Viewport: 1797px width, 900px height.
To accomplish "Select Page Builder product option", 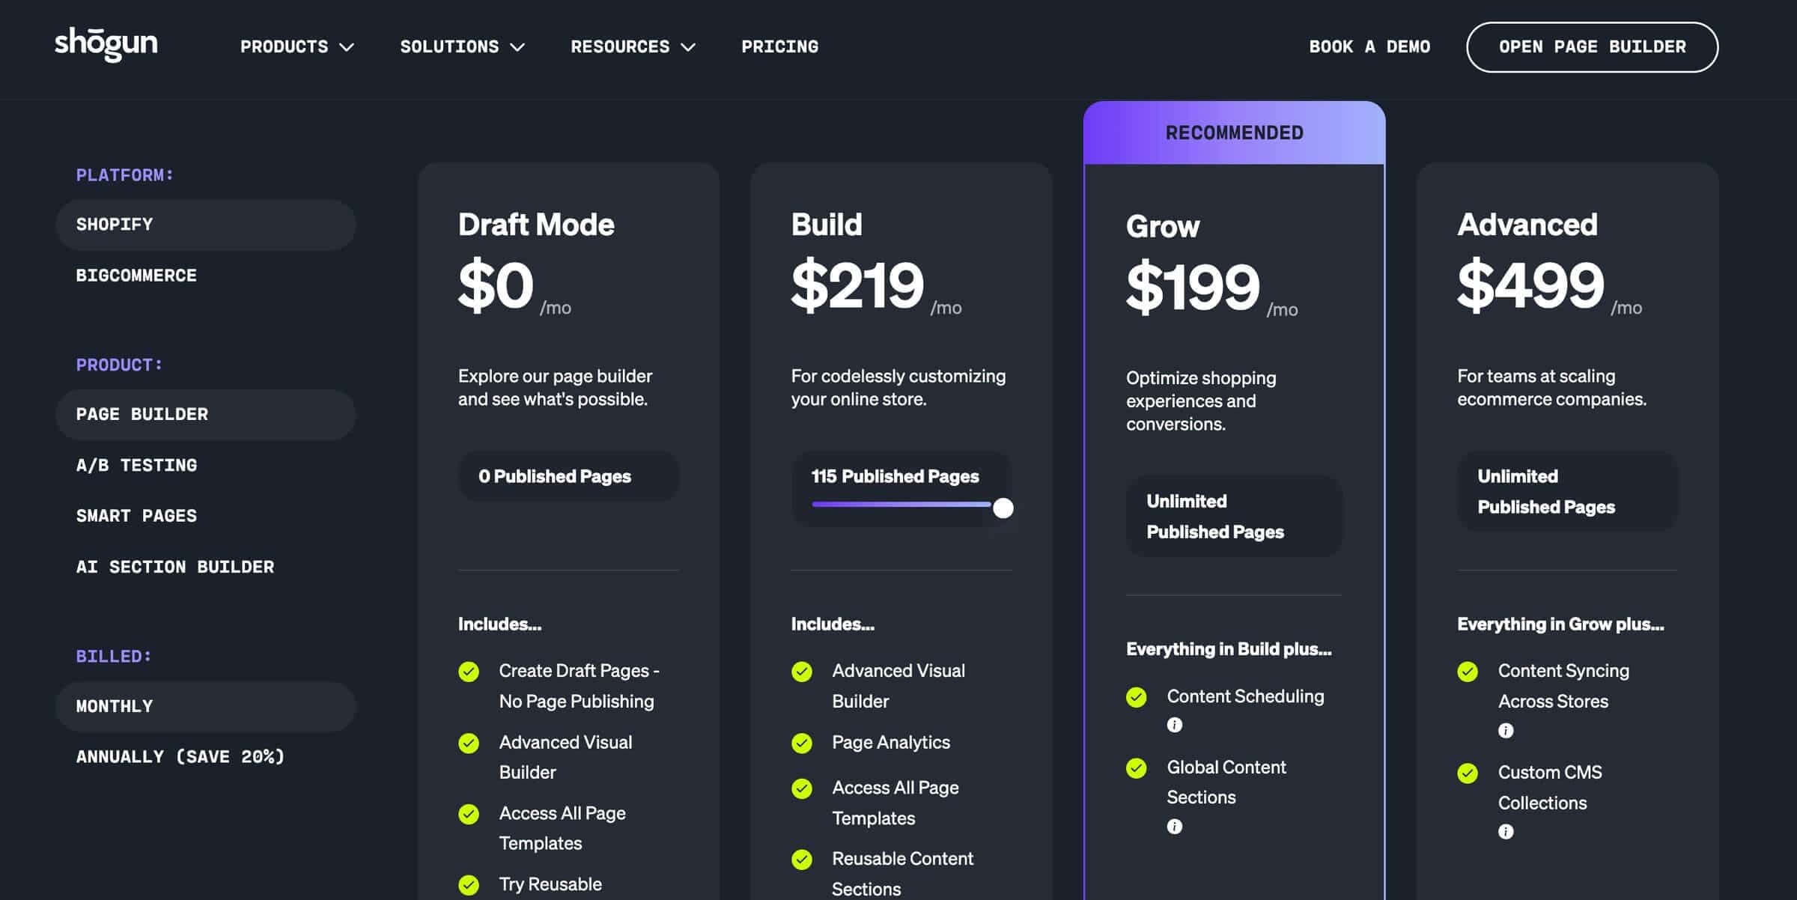I will pos(205,414).
